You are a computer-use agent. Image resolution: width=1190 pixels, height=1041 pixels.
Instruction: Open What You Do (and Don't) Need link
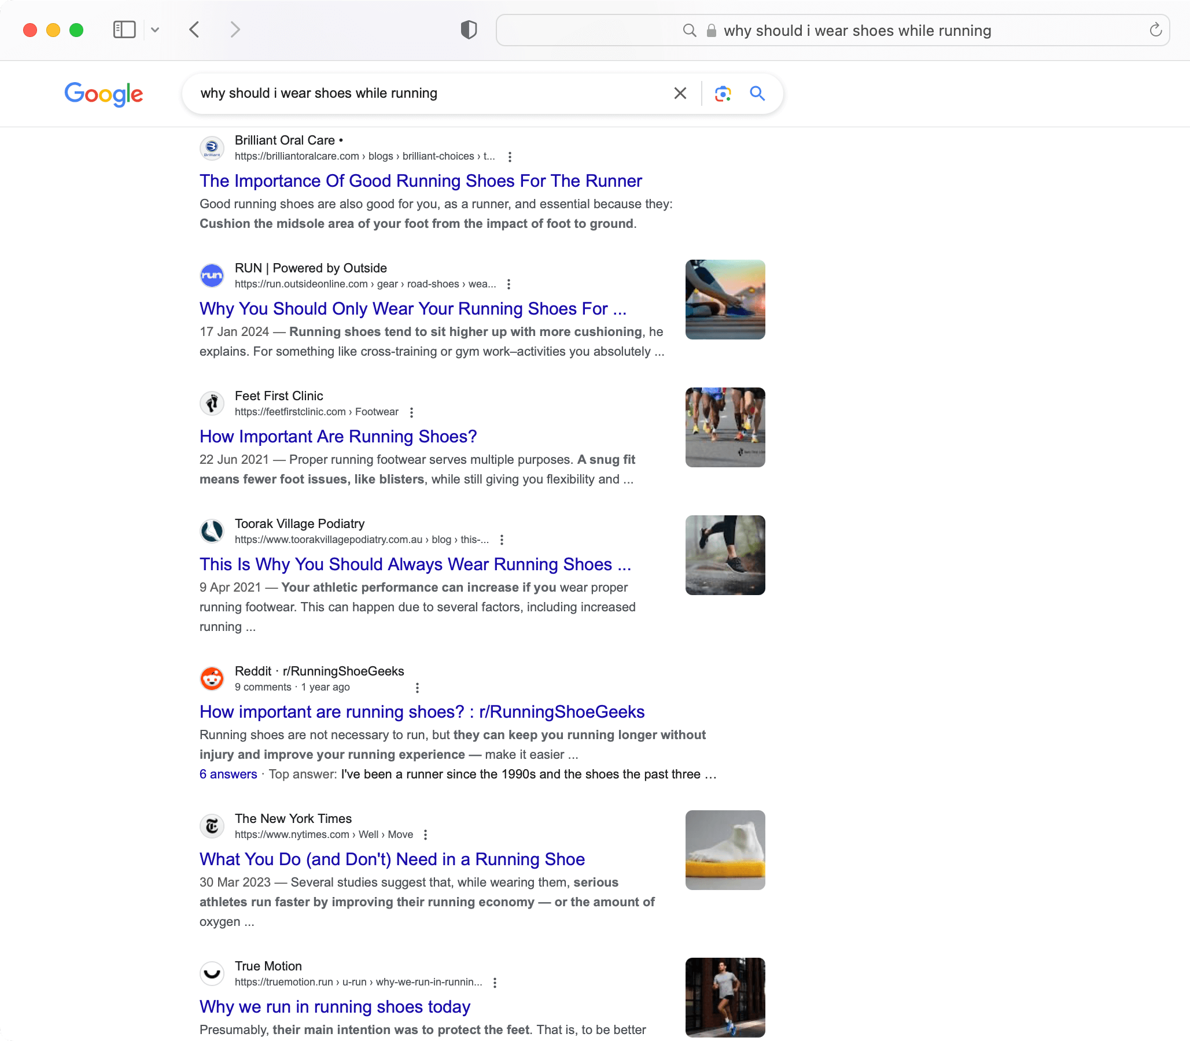point(392,860)
